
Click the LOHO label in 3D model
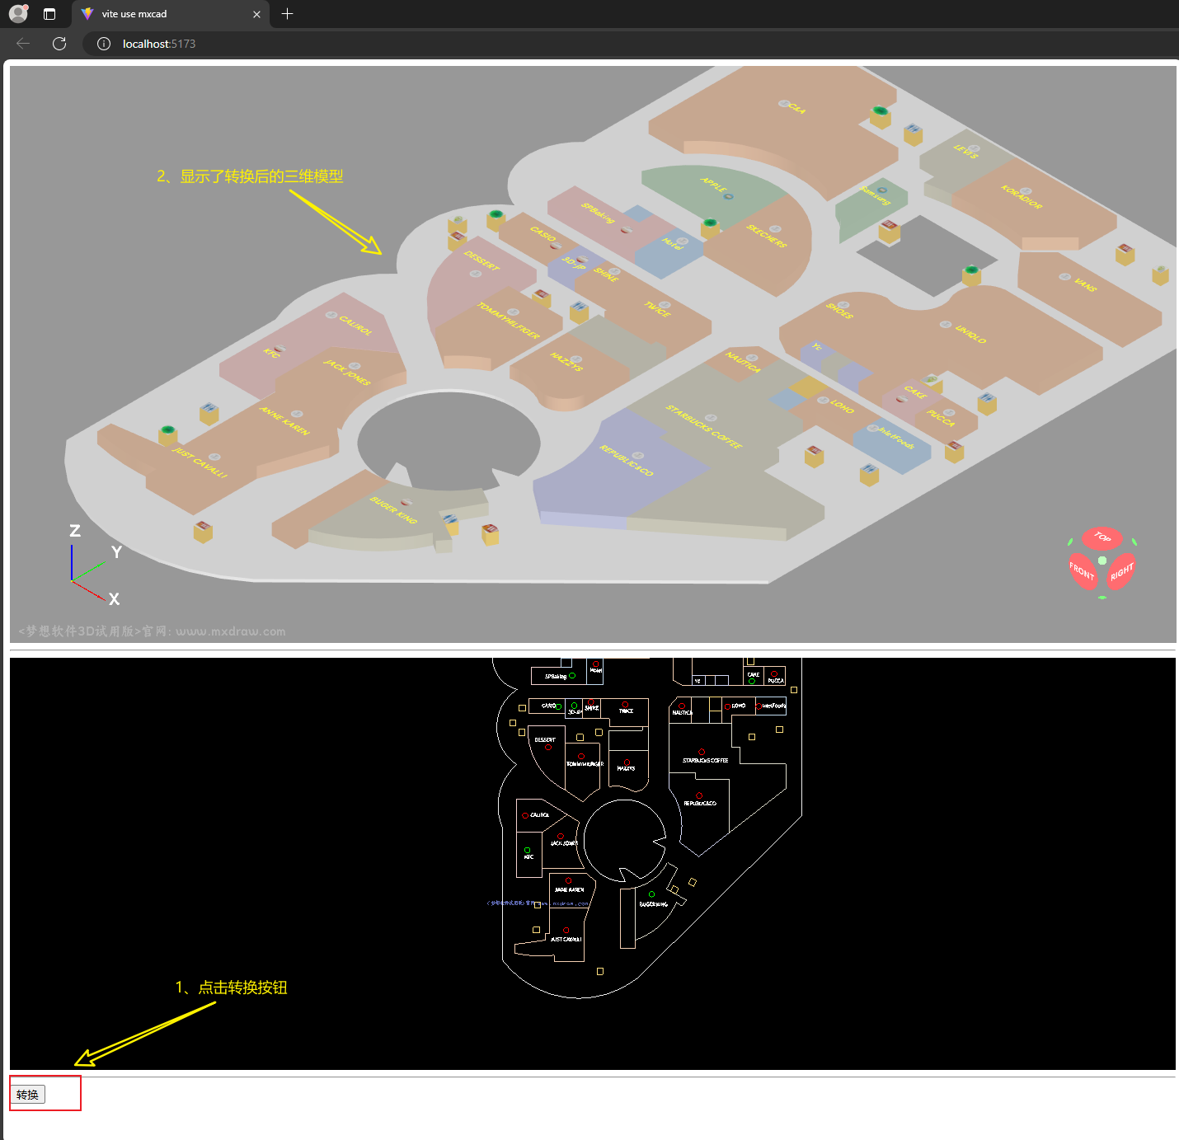(x=842, y=406)
